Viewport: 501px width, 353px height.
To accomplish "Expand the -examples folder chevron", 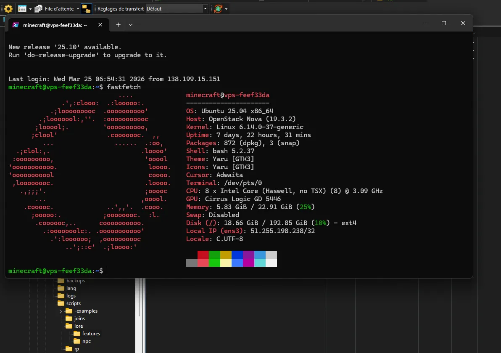I will tap(61, 311).
